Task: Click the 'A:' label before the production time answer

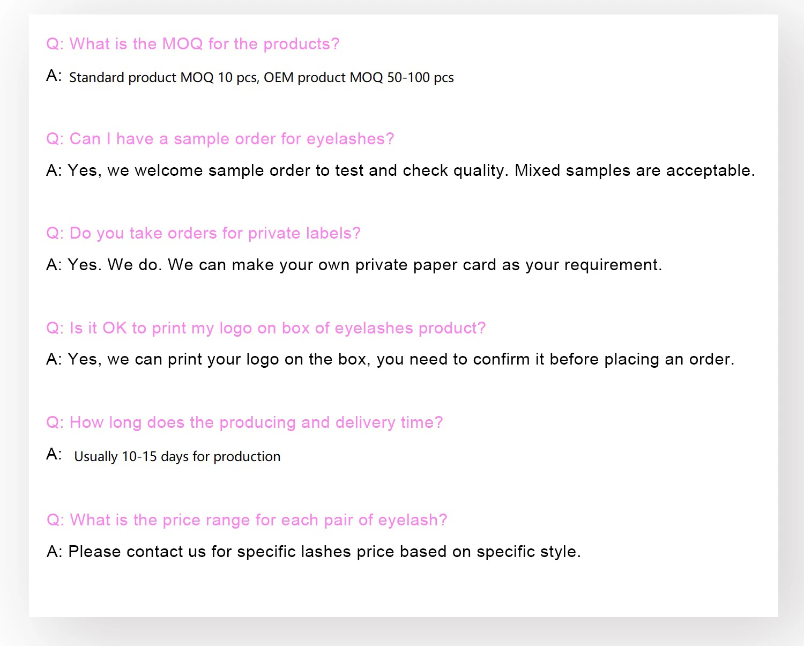Action: [x=54, y=455]
